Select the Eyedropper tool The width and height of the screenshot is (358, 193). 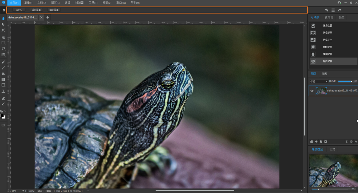tap(3, 61)
